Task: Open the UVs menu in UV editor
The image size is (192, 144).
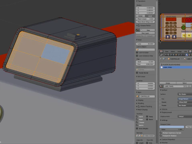Action: (x=186, y=52)
